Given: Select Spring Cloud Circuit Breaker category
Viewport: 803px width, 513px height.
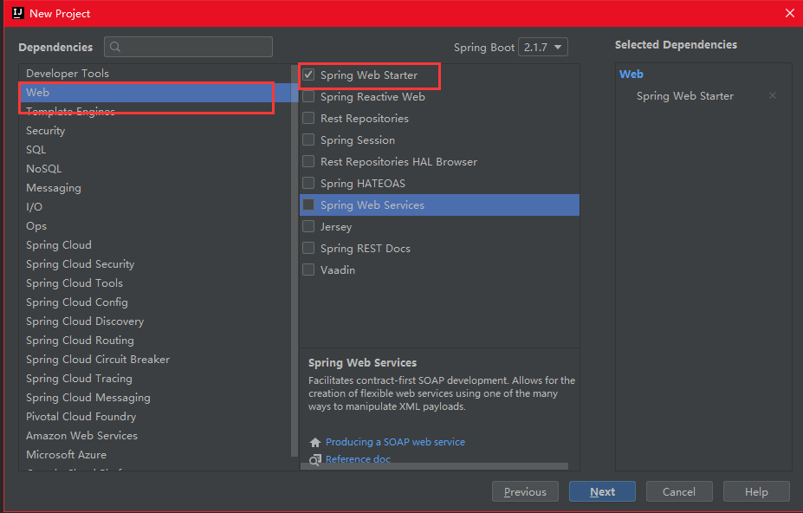Looking at the screenshot, I should pos(155,360).
